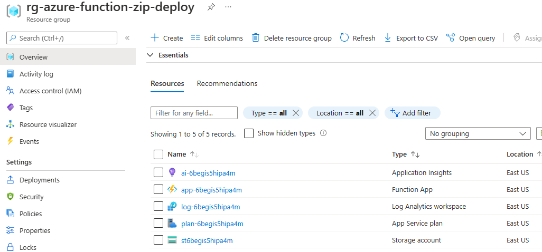Open the app-6begis5hipa4m Function App link

211,190
